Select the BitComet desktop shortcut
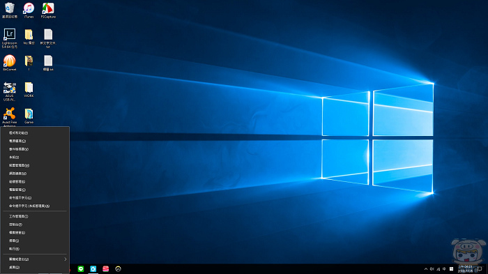488x274 pixels. tap(10, 63)
